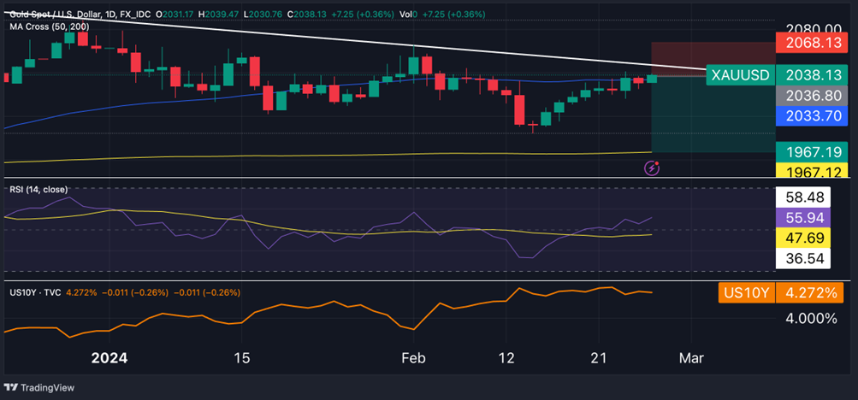Click the purple lightning bolt icon
Image resolution: width=858 pixels, height=400 pixels.
coord(652,168)
